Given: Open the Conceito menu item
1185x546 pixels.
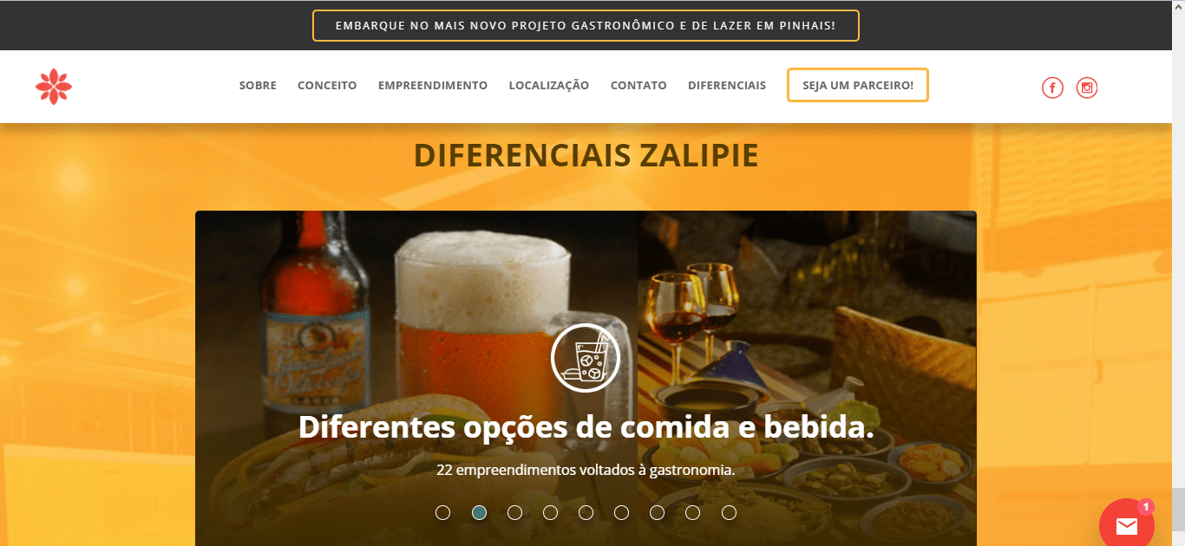Looking at the screenshot, I should tap(327, 85).
